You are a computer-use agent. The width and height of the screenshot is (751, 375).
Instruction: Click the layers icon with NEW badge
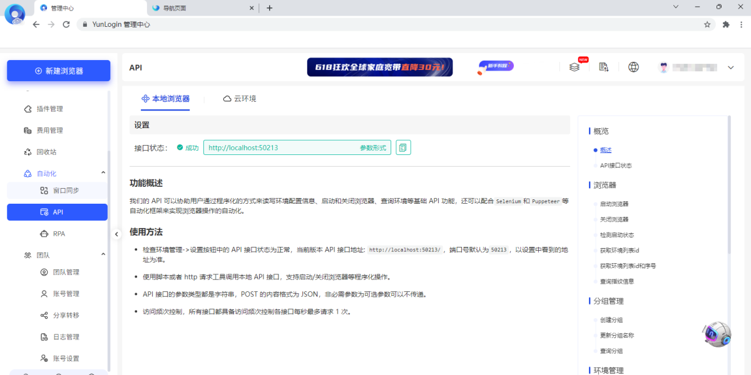point(574,67)
